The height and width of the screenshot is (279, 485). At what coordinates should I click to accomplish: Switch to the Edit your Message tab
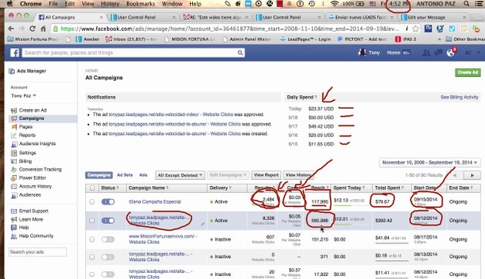click(433, 17)
